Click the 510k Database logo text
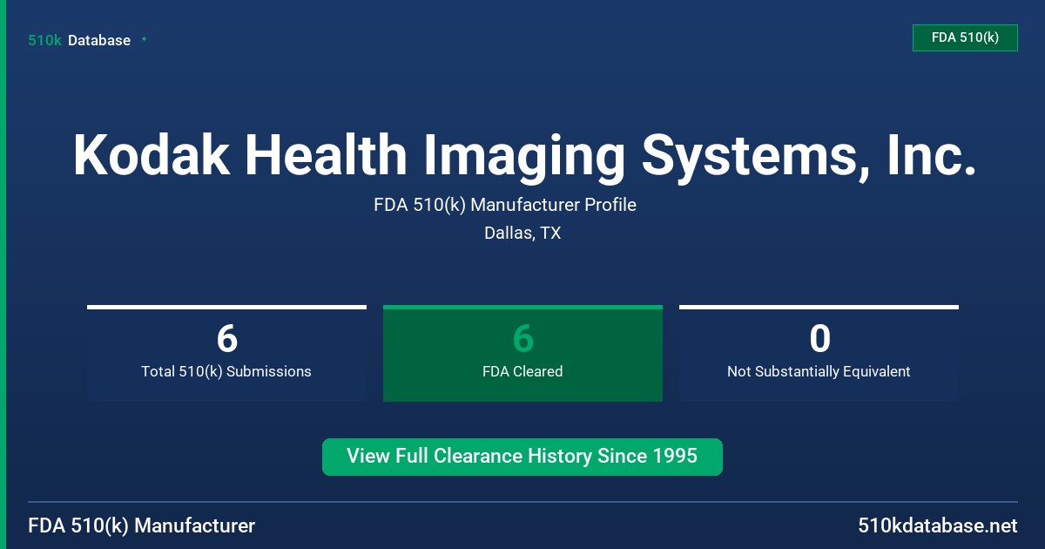 pos(79,40)
